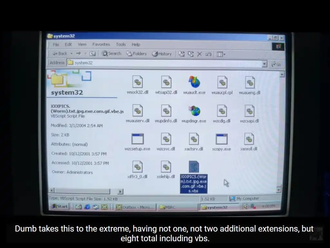The height and width of the screenshot is (248, 330).
Task: Click the XXXPICS worm vbs script icon
Action: 194,167
